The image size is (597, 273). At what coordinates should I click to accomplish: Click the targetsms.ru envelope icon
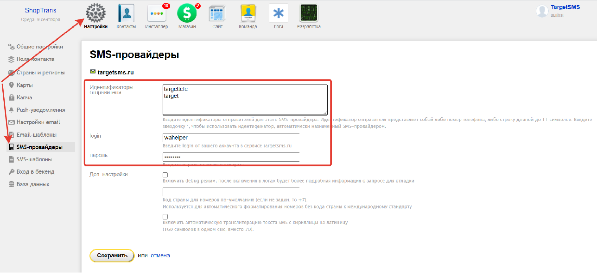[x=93, y=72]
